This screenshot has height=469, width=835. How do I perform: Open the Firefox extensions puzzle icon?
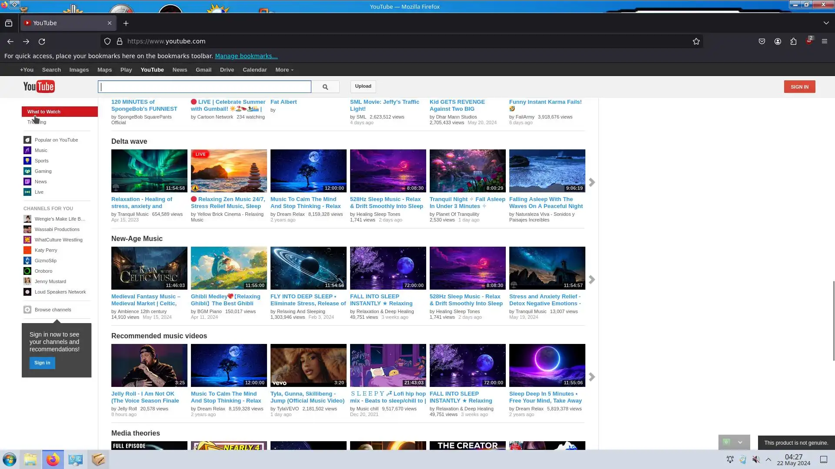click(x=793, y=41)
